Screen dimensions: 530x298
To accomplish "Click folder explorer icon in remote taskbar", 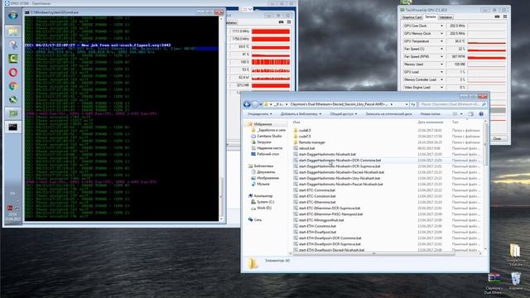I will click(x=13, y=31).
